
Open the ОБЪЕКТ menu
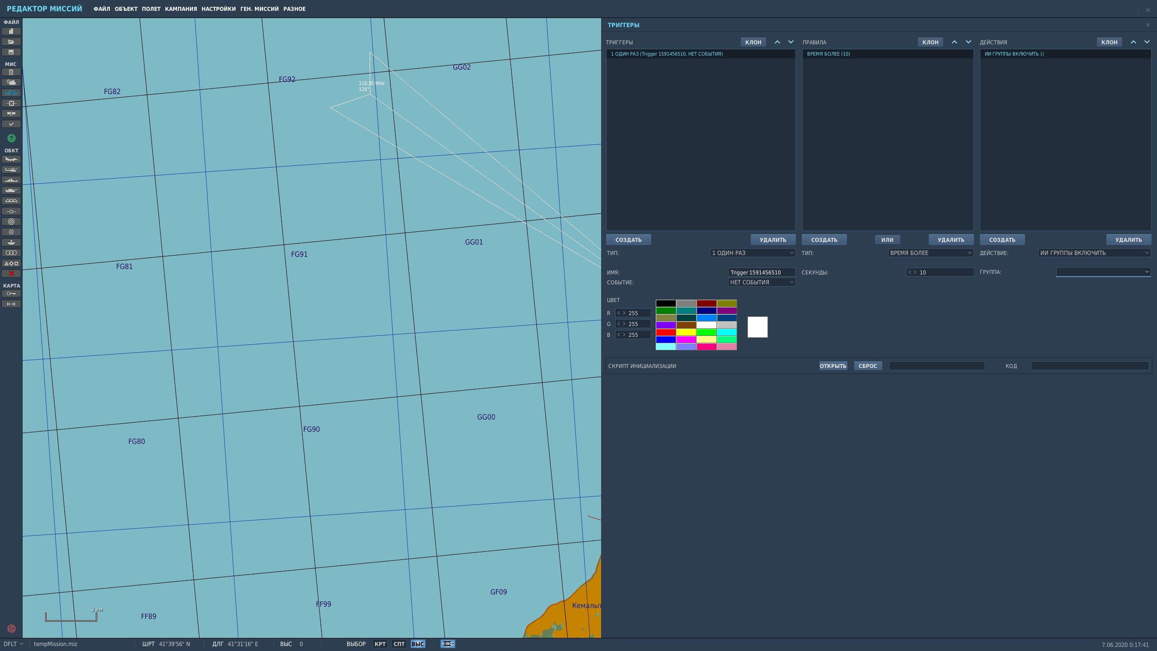coord(126,9)
